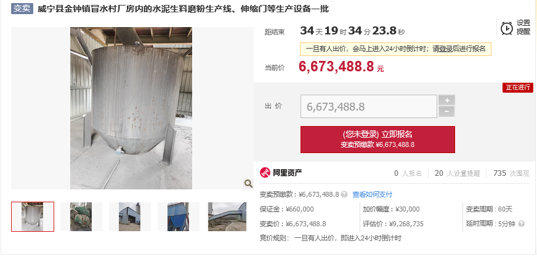Select the first tank thumbnail
Screen dimensions: 537x257
click(33, 216)
